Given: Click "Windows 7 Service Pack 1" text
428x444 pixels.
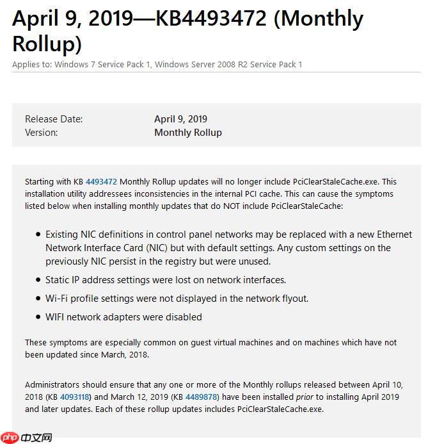Looking at the screenshot, I should [x=102, y=64].
